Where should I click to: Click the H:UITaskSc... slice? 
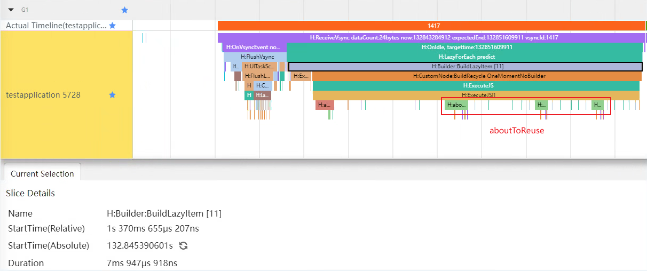[259, 67]
